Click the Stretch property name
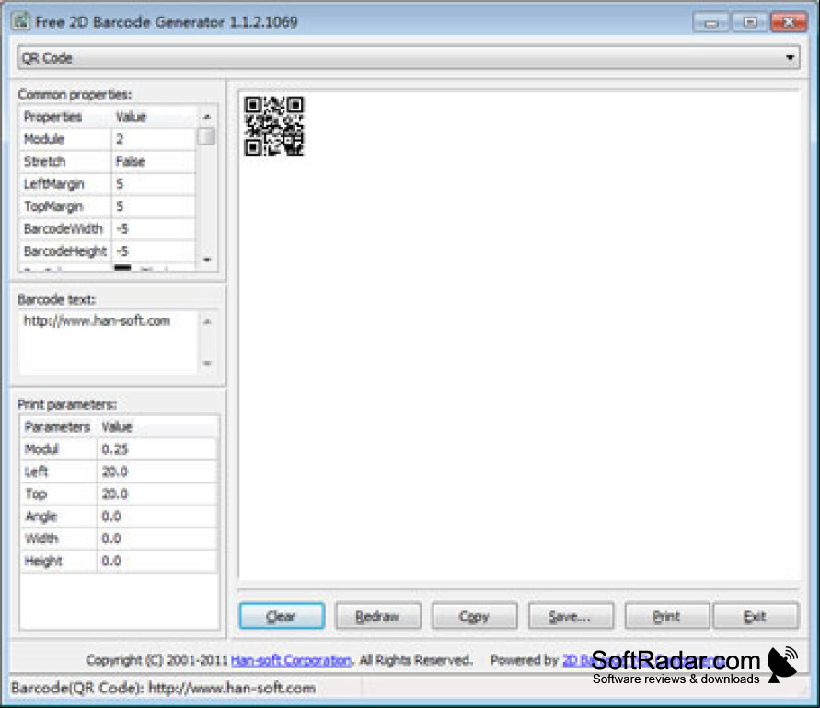 [x=65, y=162]
